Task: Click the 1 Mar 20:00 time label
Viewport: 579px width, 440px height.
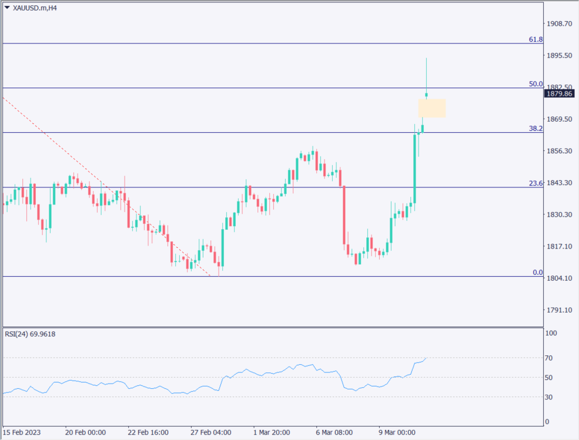Action: 271,432
